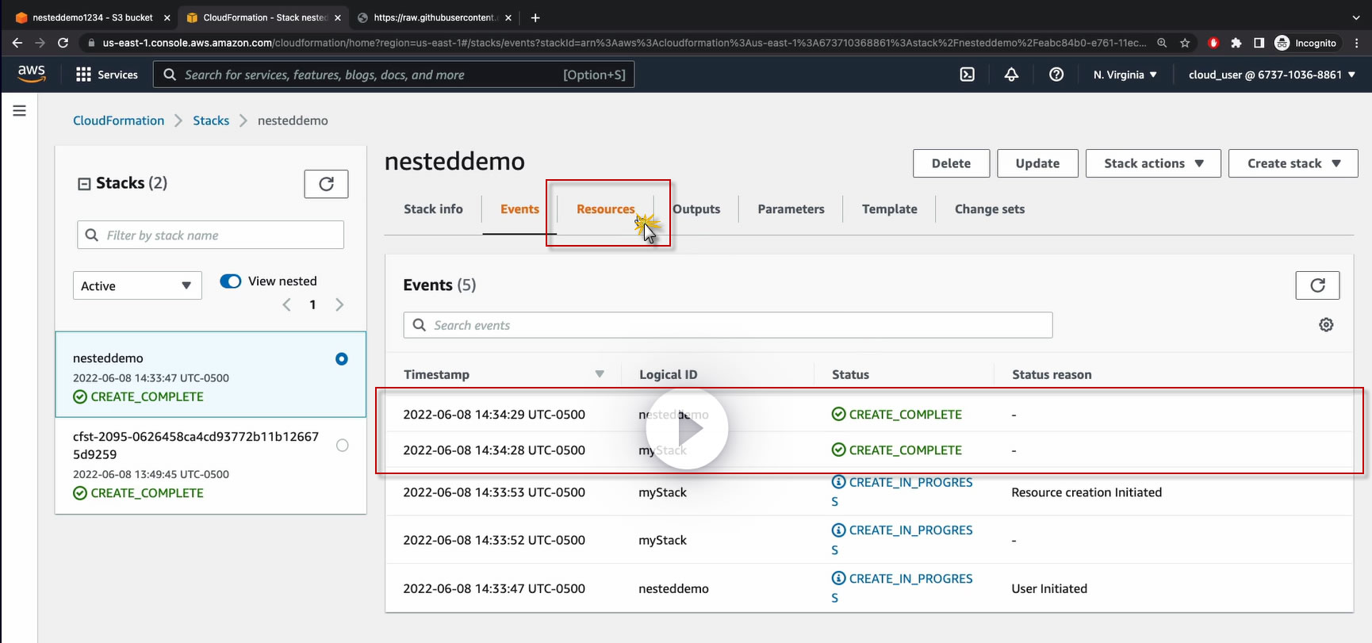Open the AWS support help icon
Screen dimensions: 1372x643
click(x=1056, y=75)
